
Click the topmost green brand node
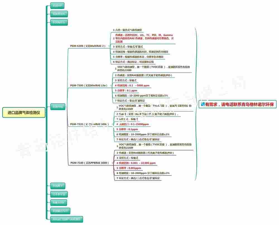(x=57, y=5)
